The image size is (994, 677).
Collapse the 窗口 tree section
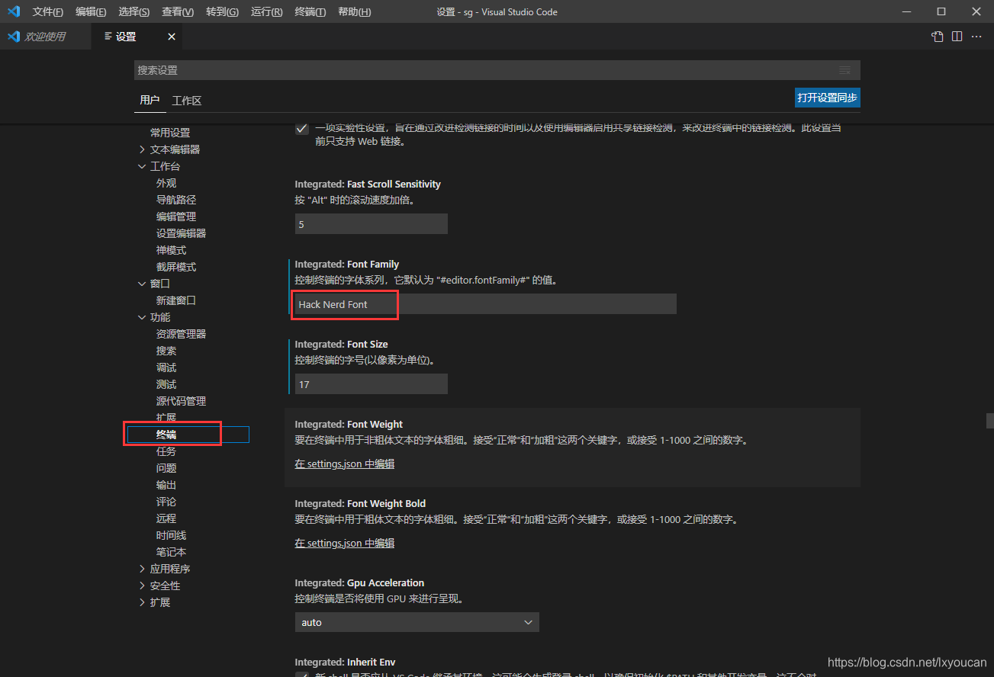click(x=142, y=284)
